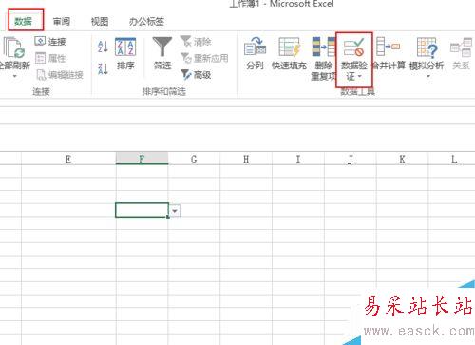Viewport: 475px width, 345px height.
Task: Sort ascending A to Z
Action: pyautogui.click(x=103, y=47)
